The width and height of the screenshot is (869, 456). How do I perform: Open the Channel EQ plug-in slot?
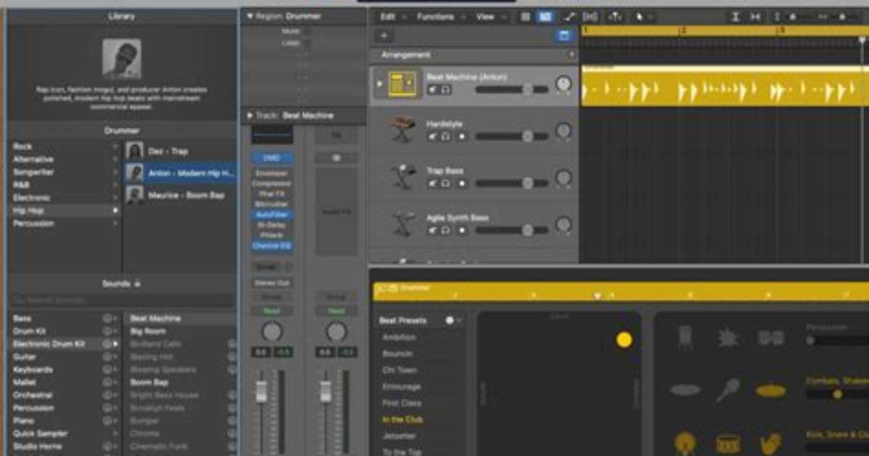pos(272,246)
